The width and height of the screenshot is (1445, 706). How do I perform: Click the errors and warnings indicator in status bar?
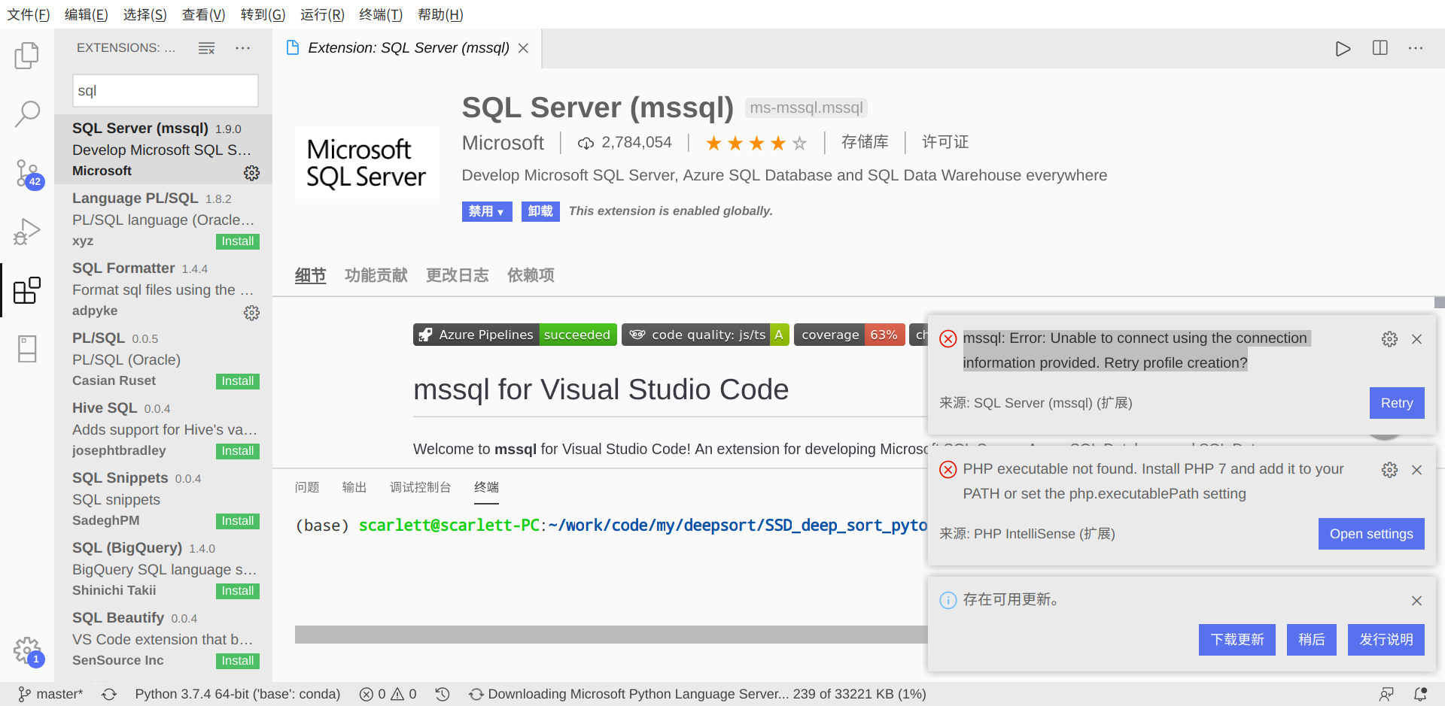click(387, 694)
